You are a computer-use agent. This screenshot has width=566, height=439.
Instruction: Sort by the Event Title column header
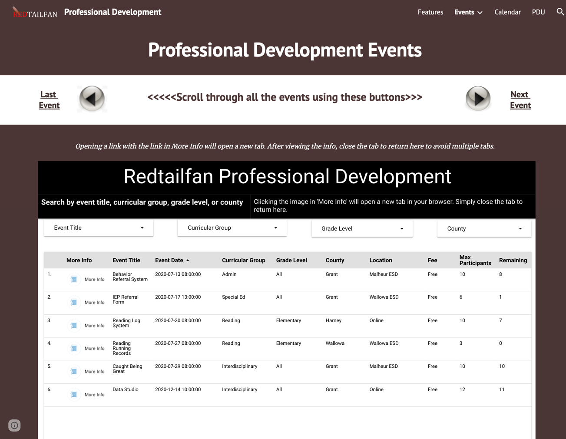pyautogui.click(x=126, y=261)
